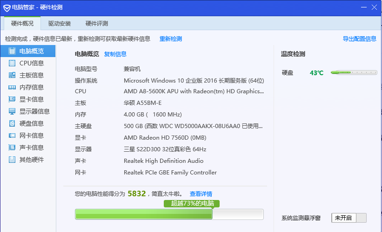Click the 检测完成 status message

click(78, 39)
